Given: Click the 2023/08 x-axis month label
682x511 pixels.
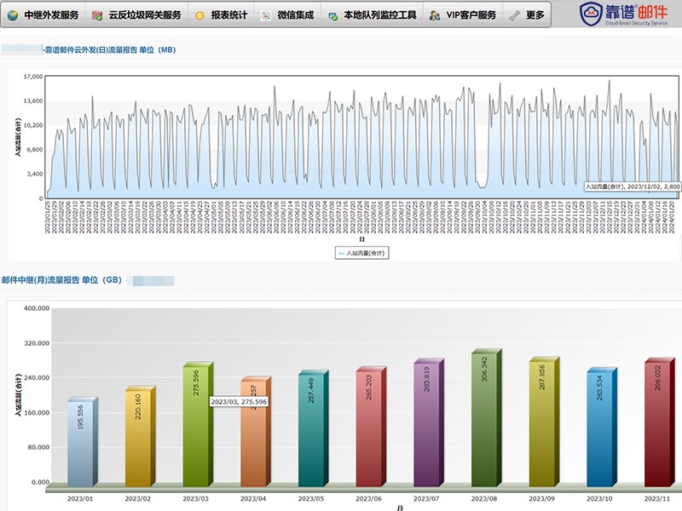Looking at the screenshot, I should (x=484, y=499).
